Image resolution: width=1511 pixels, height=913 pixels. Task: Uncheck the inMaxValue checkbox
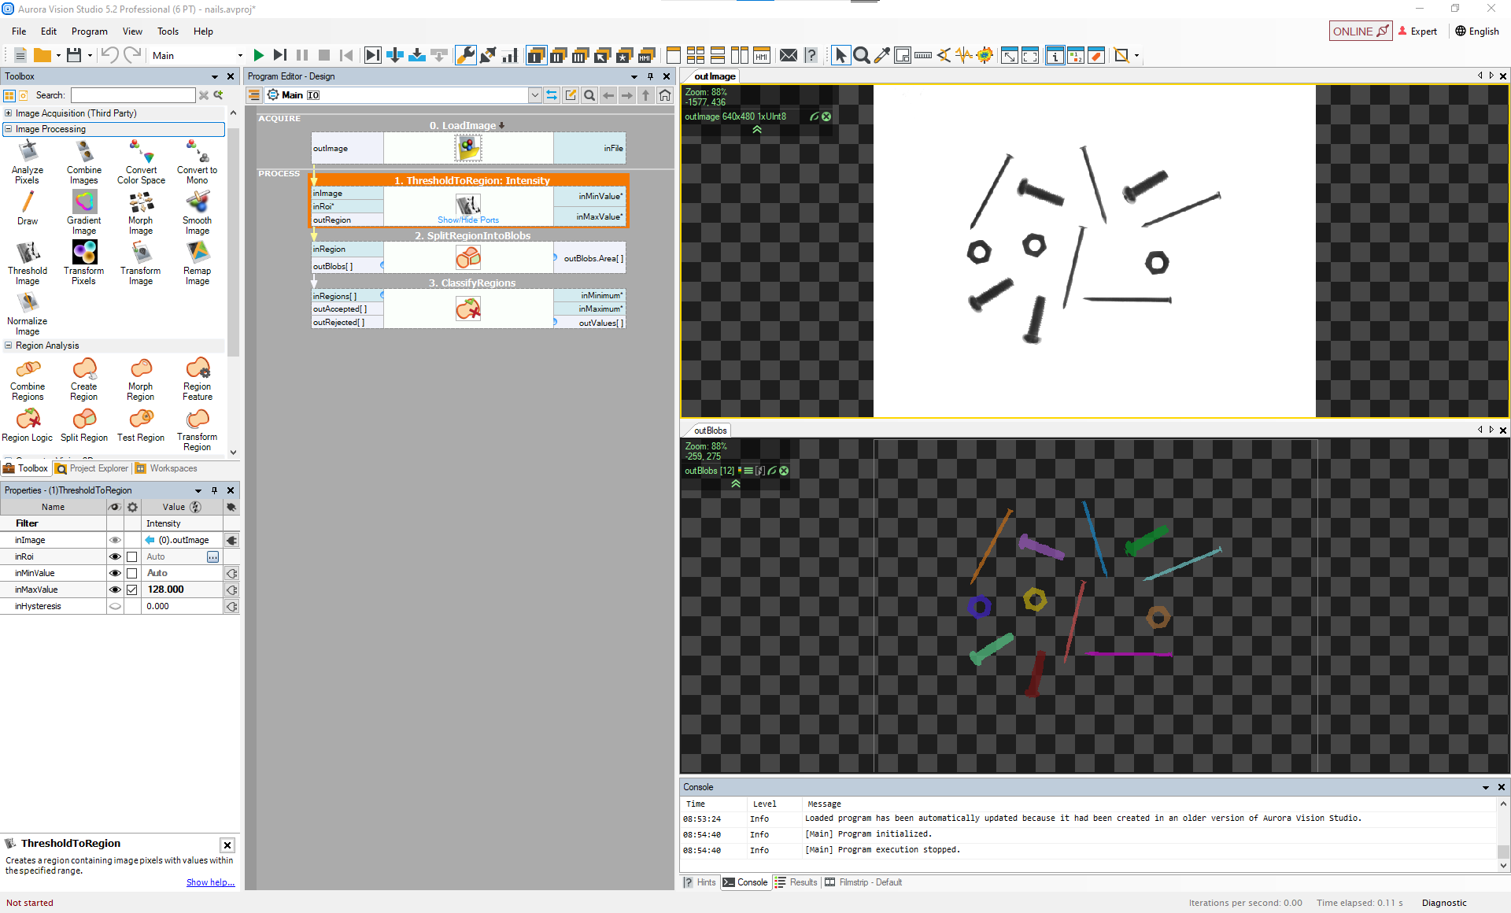click(x=132, y=590)
